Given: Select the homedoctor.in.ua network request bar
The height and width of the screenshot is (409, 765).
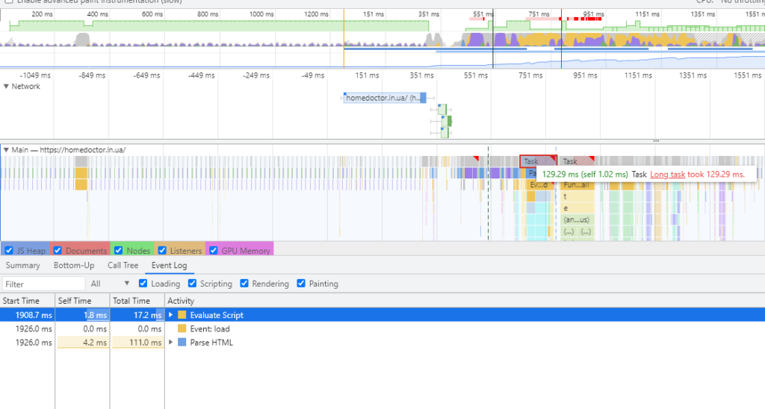Looking at the screenshot, I should 385,98.
